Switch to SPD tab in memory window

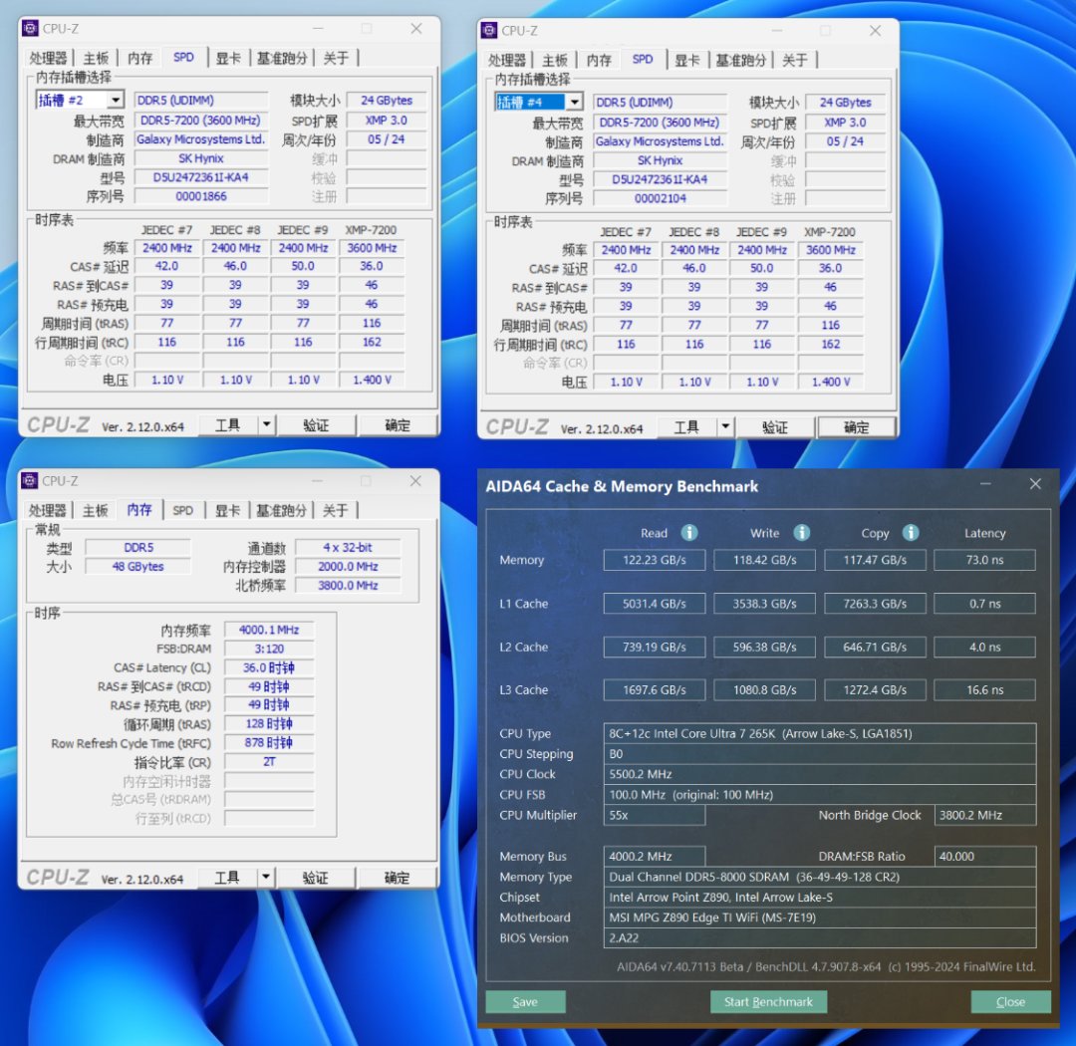[x=182, y=510]
